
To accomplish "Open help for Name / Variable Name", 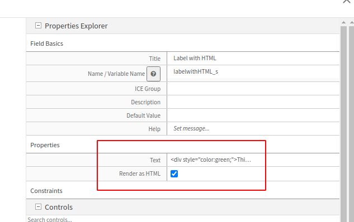I will 154,74.
